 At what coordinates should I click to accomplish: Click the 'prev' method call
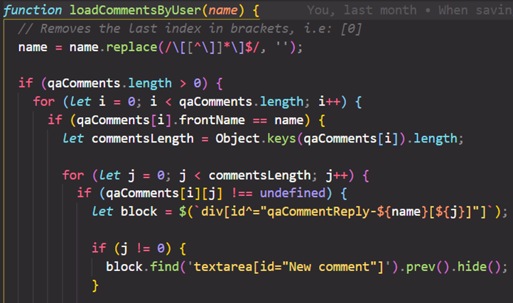(x=421, y=267)
